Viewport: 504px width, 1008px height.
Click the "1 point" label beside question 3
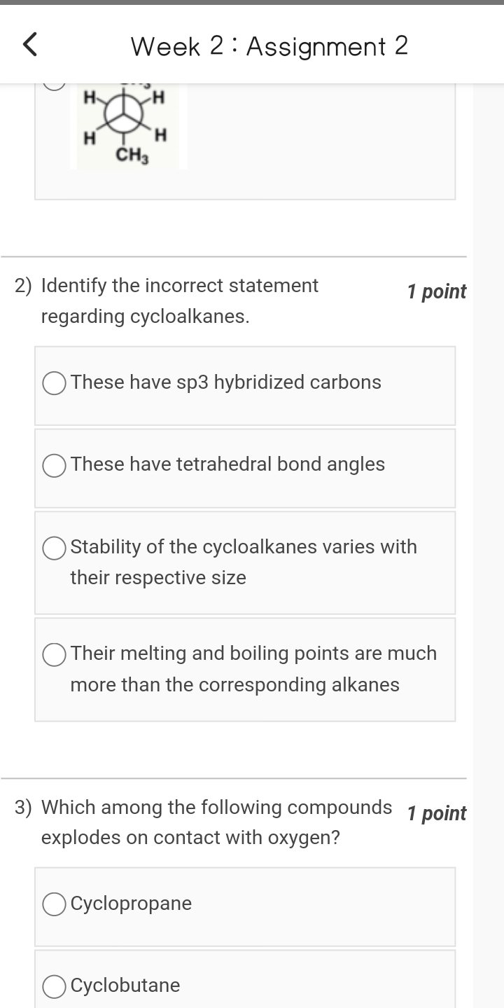(435, 813)
